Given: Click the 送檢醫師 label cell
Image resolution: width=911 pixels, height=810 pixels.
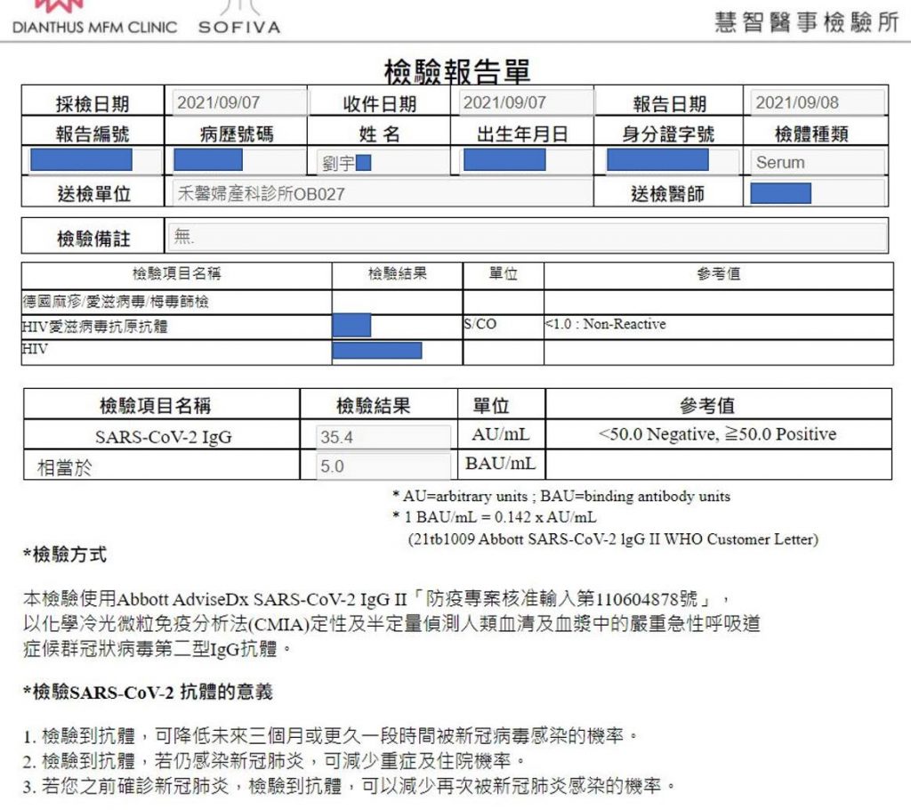Looking at the screenshot, I should (x=668, y=193).
